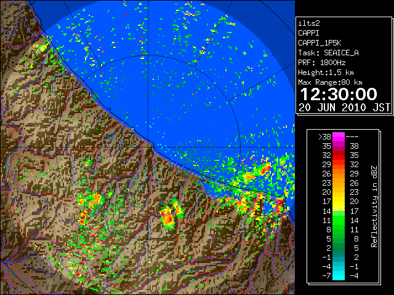Viewport: 394px width, 295px height.
Task: Select the "CAPPI_1P5K" product label
Action: (x=320, y=43)
